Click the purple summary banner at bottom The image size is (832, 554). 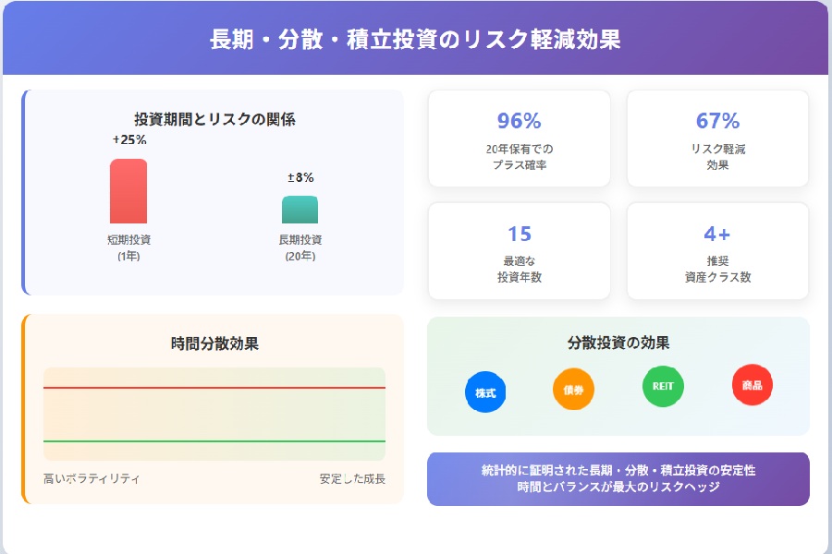tap(618, 478)
